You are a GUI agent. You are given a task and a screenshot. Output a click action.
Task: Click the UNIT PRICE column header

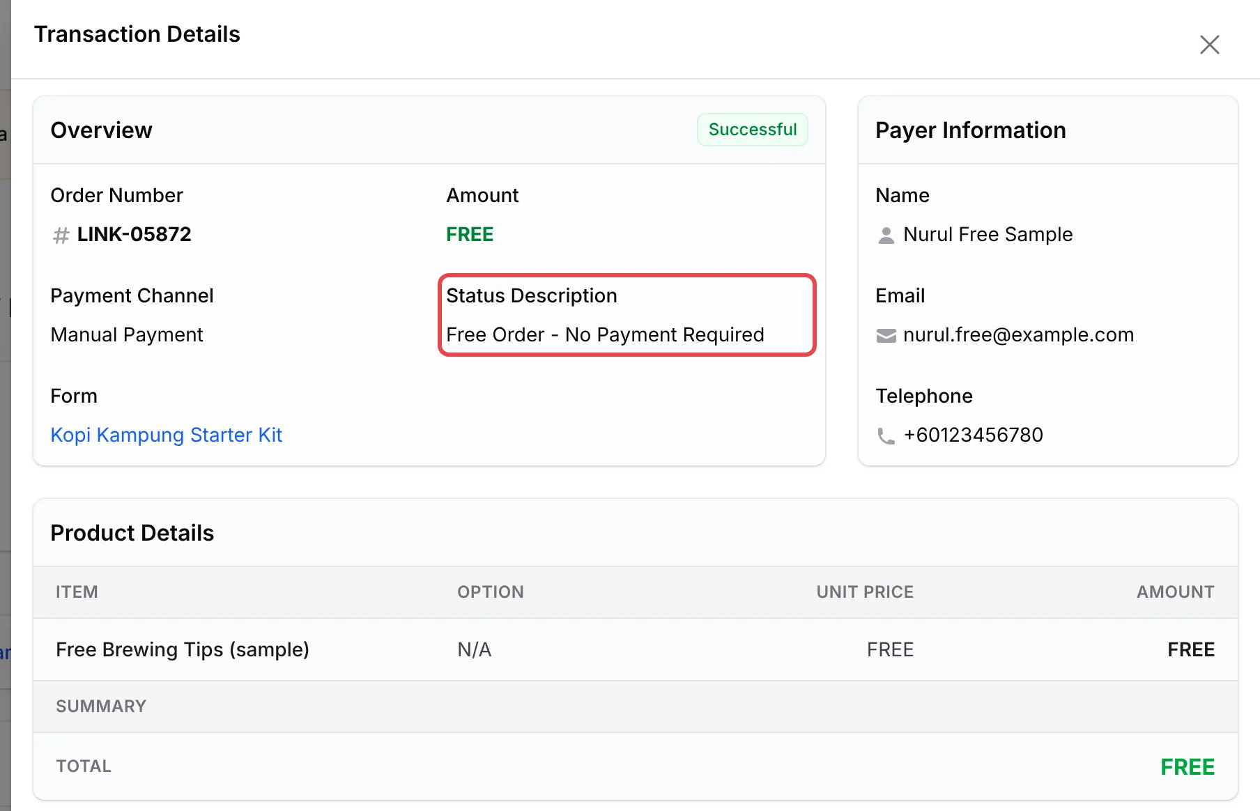pos(865,592)
